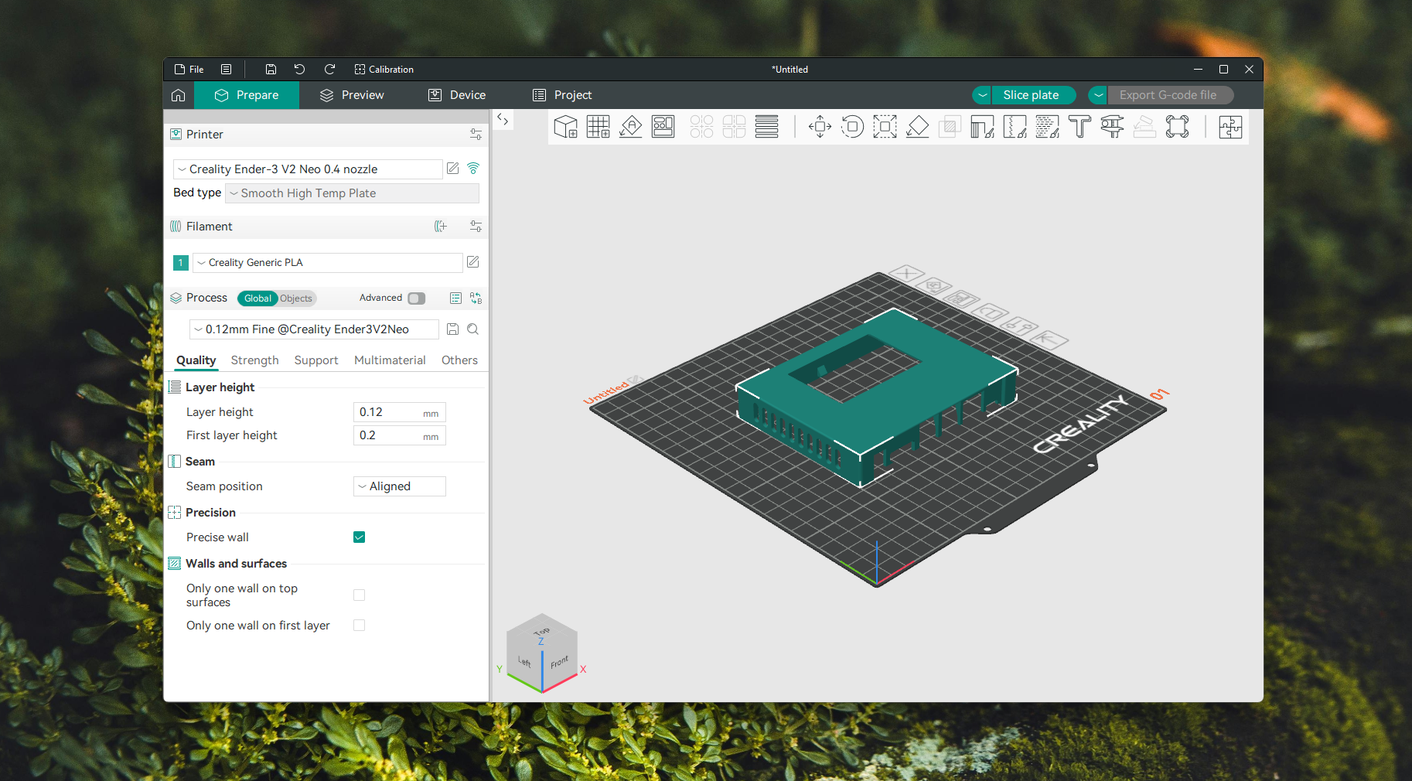The height and width of the screenshot is (781, 1412).
Task: Click the Layer height input field
Action: pyautogui.click(x=388, y=412)
